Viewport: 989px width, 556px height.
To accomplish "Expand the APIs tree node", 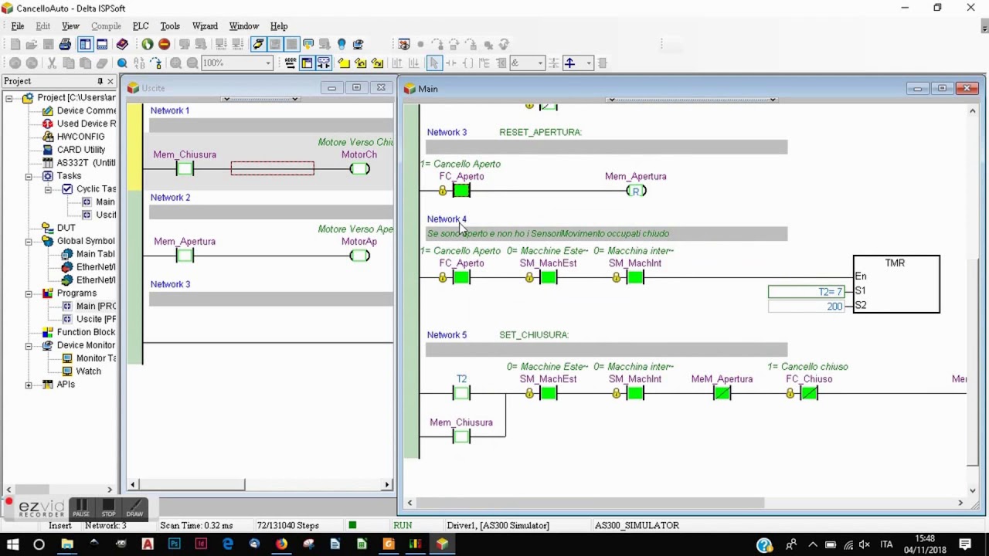I will (x=29, y=385).
